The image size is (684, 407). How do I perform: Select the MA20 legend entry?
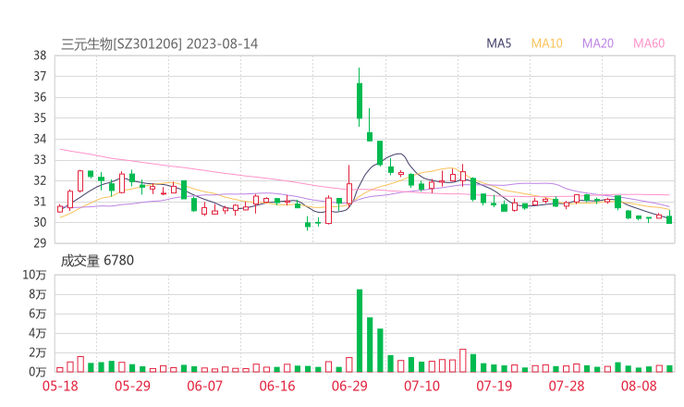(598, 43)
